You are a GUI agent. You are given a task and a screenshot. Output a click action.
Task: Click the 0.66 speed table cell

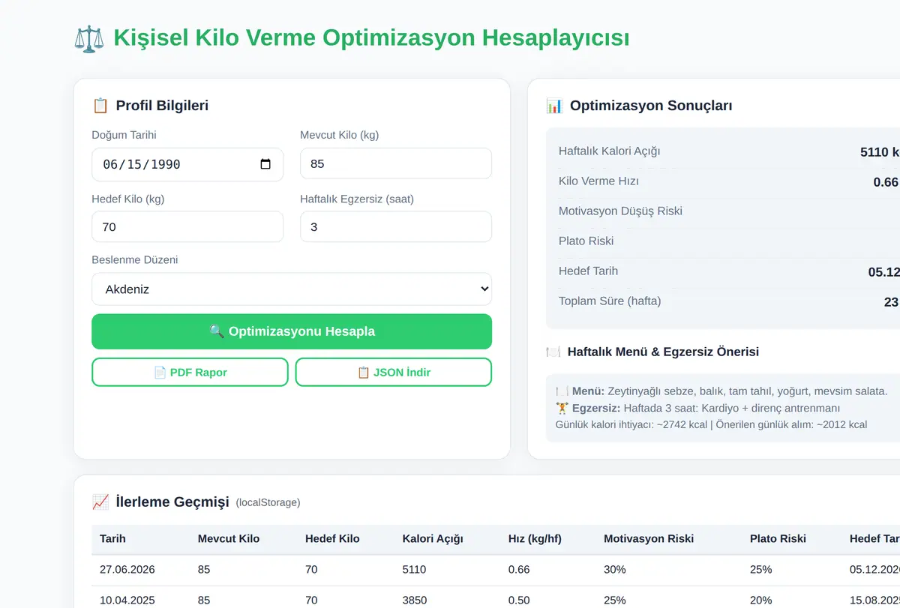[519, 570]
